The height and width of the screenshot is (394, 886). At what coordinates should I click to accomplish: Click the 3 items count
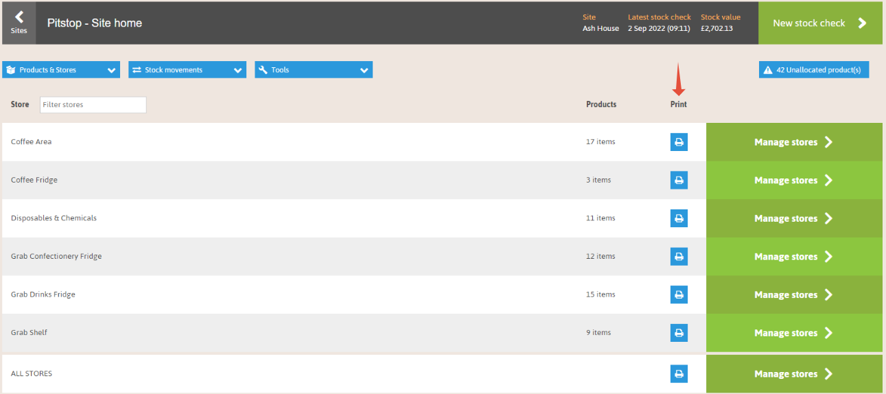(x=598, y=180)
